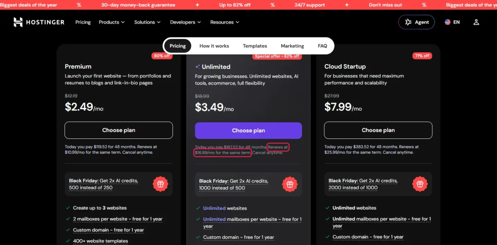Expand the Solutions dropdown
This screenshot has width=497, height=245.
pyautogui.click(x=147, y=22)
